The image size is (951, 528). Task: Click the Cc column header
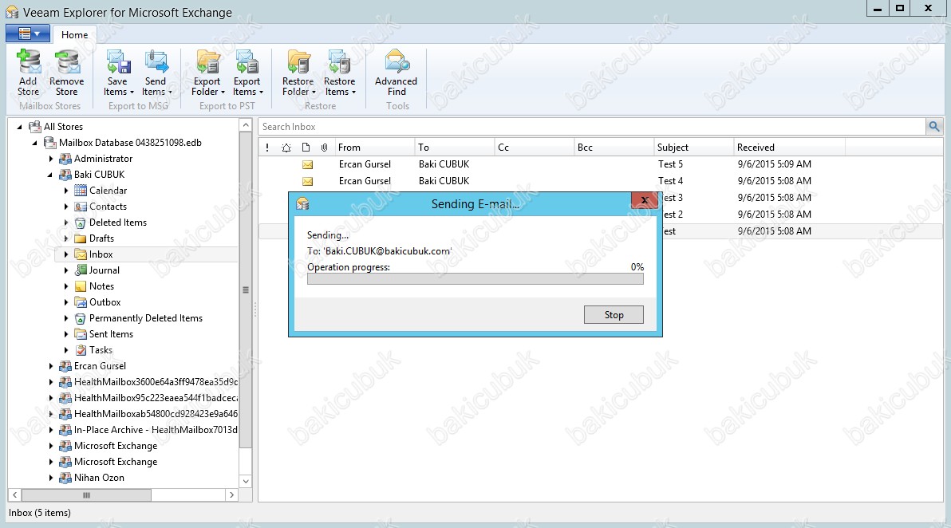coord(535,148)
